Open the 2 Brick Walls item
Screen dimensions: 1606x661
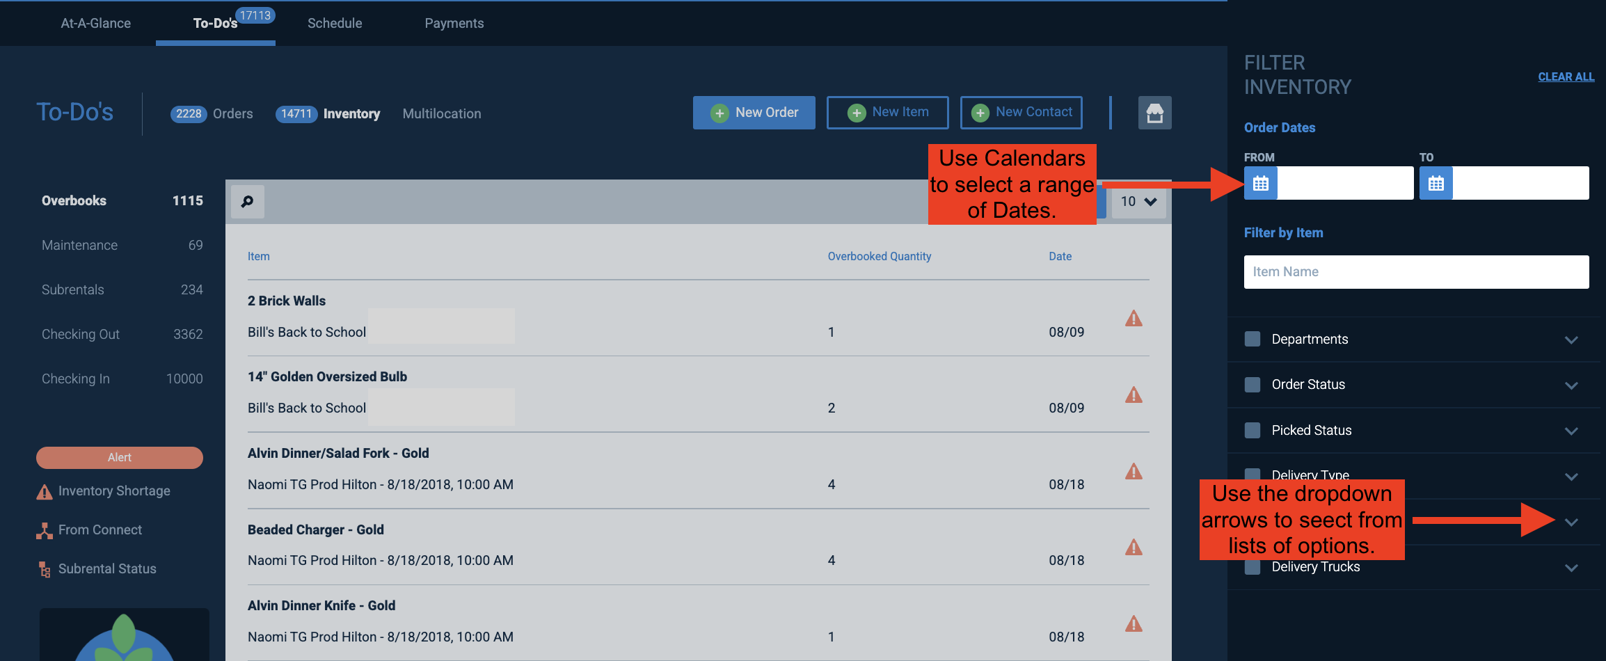click(x=287, y=301)
